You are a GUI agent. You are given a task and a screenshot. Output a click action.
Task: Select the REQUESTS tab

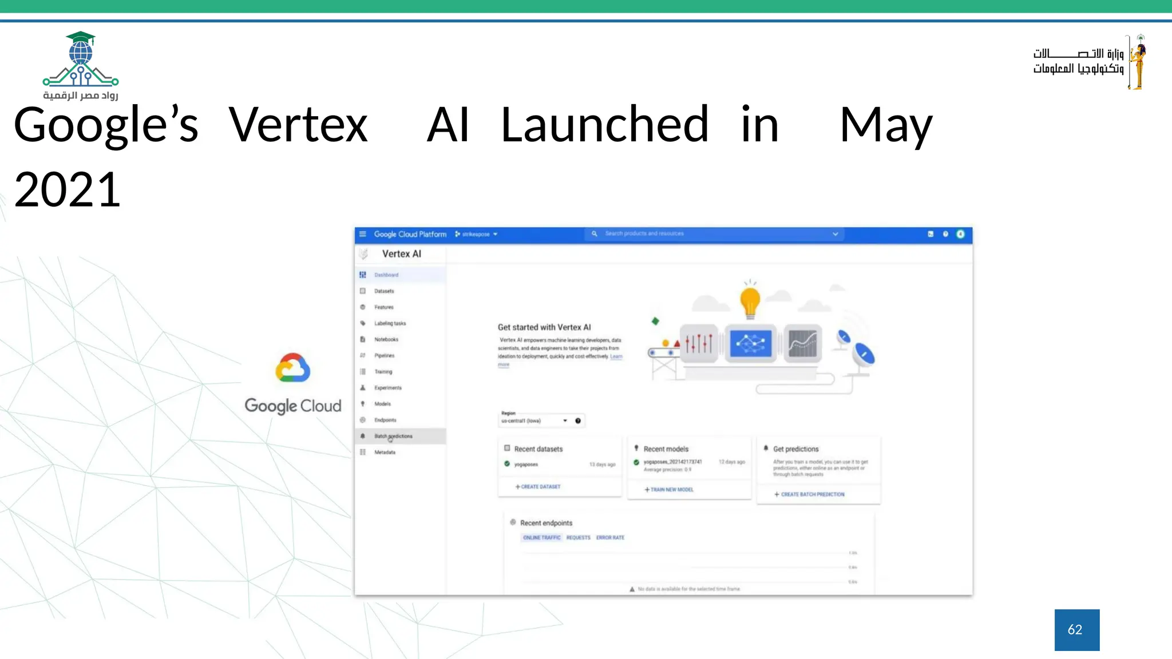coord(578,538)
